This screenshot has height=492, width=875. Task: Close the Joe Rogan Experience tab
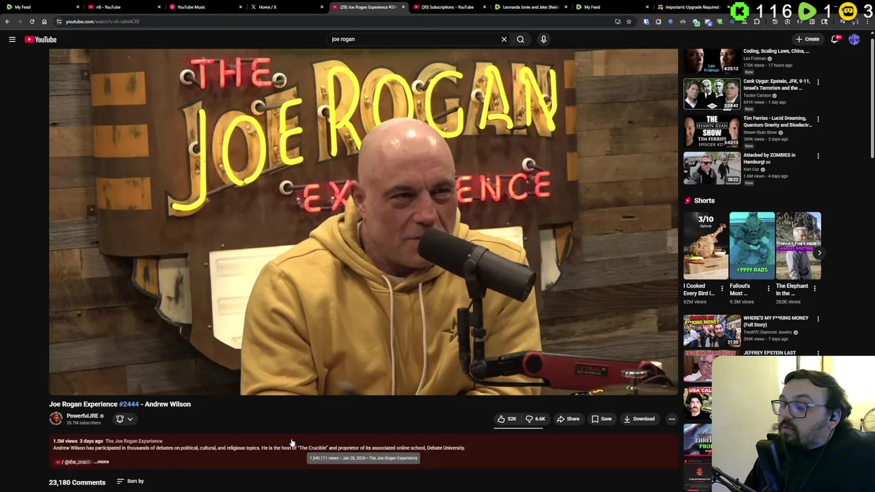pos(403,7)
